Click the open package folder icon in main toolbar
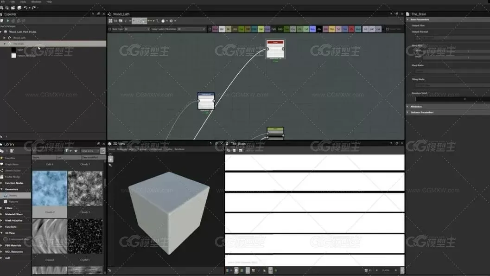The height and width of the screenshot is (276, 490). (13, 8)
